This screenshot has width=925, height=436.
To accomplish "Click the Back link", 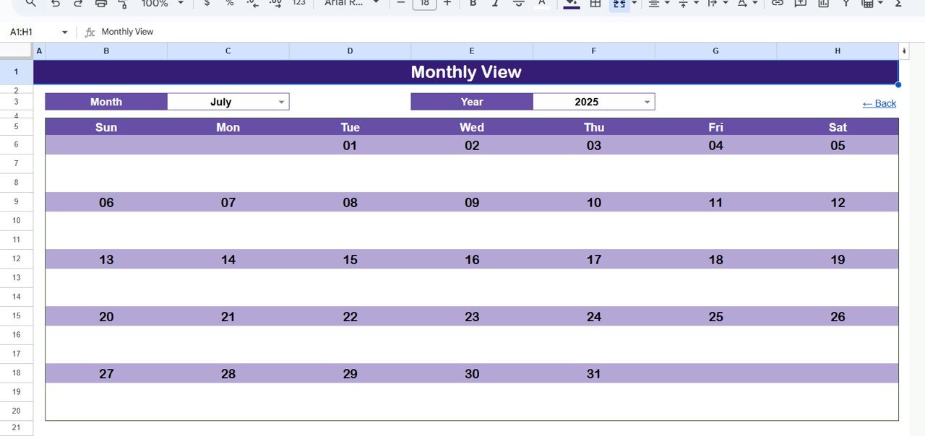I will (879, 103).
